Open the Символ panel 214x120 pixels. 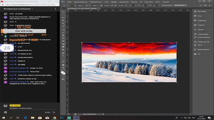199,30
